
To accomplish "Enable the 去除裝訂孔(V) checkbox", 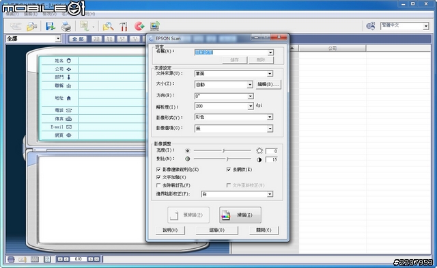I will click(x=158, y=185).
